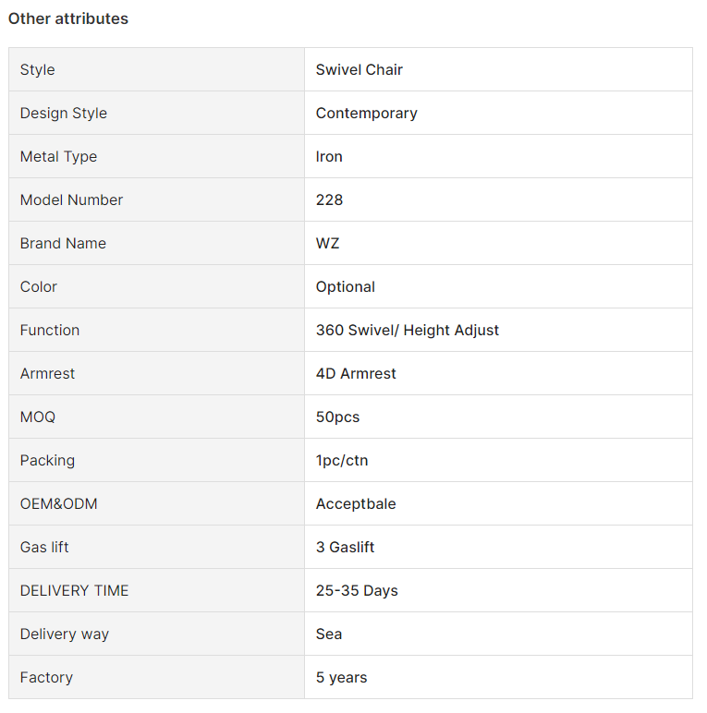Select the Iron value cell
This screenshot has width=707, height=713.
click(498, 156)
